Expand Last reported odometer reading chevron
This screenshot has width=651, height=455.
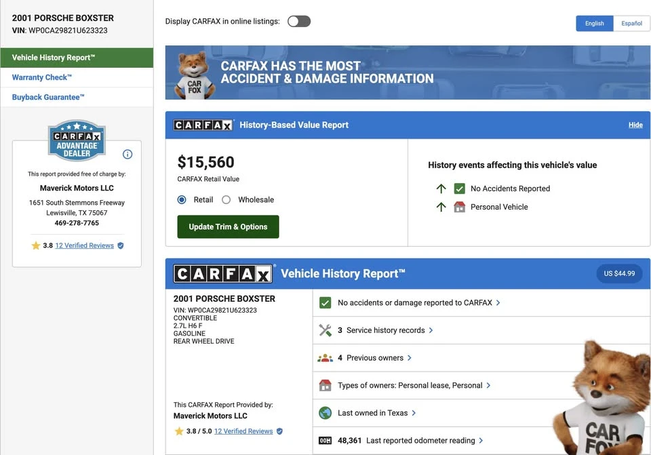click(481, 441)
